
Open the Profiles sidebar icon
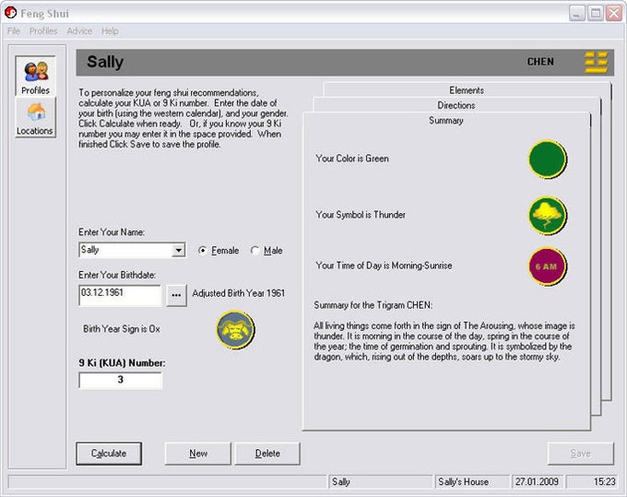pyautogui.click(x=36, y=76)
